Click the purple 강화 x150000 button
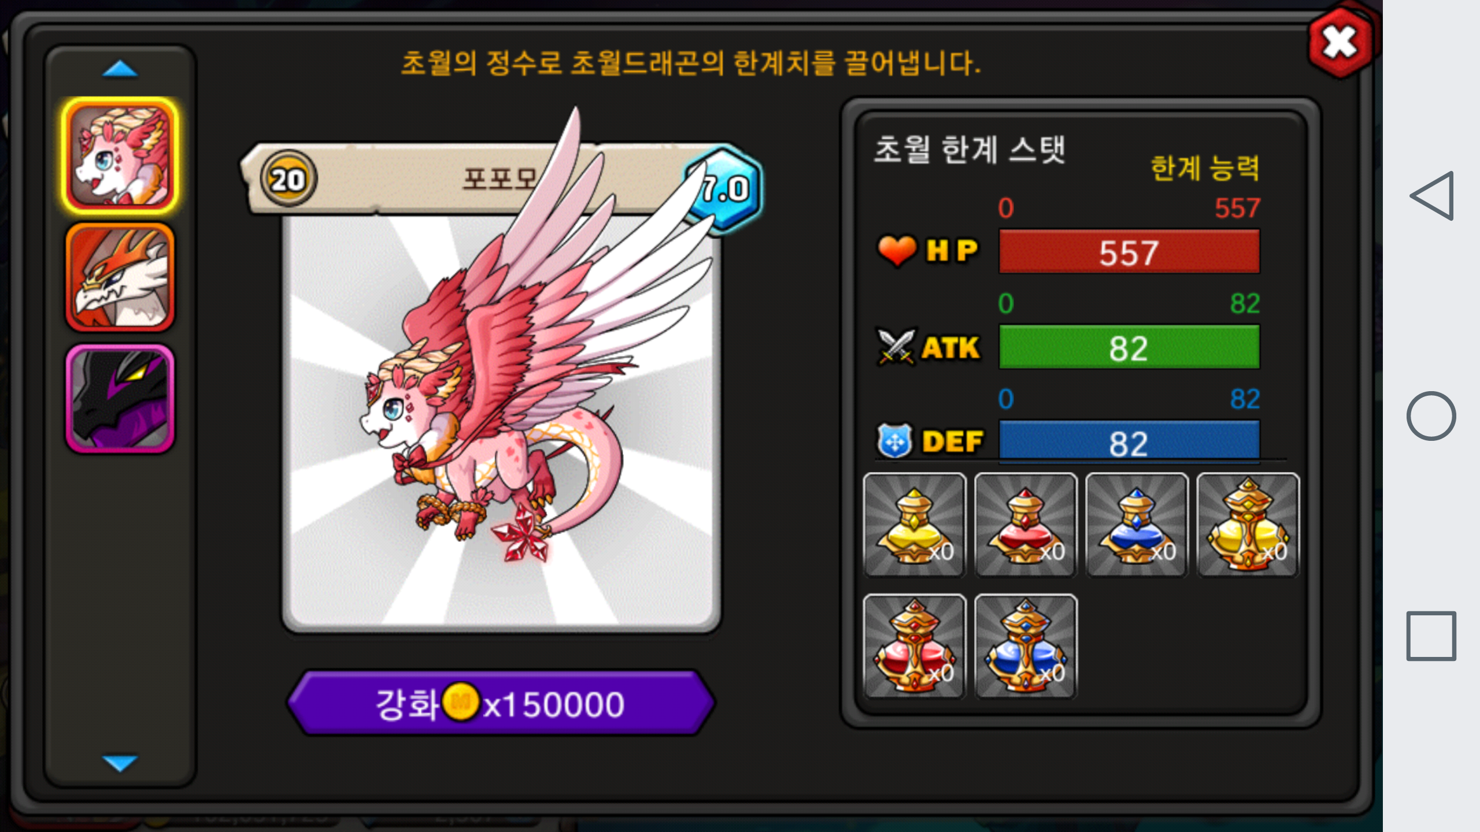1480x832 pixels. pyautogui.click(x=501, y=703)
